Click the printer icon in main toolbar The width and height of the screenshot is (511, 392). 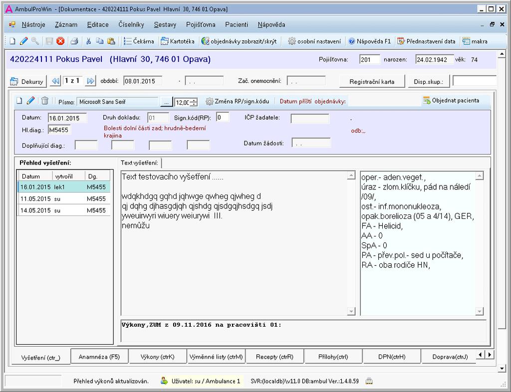tap(74, 41)
